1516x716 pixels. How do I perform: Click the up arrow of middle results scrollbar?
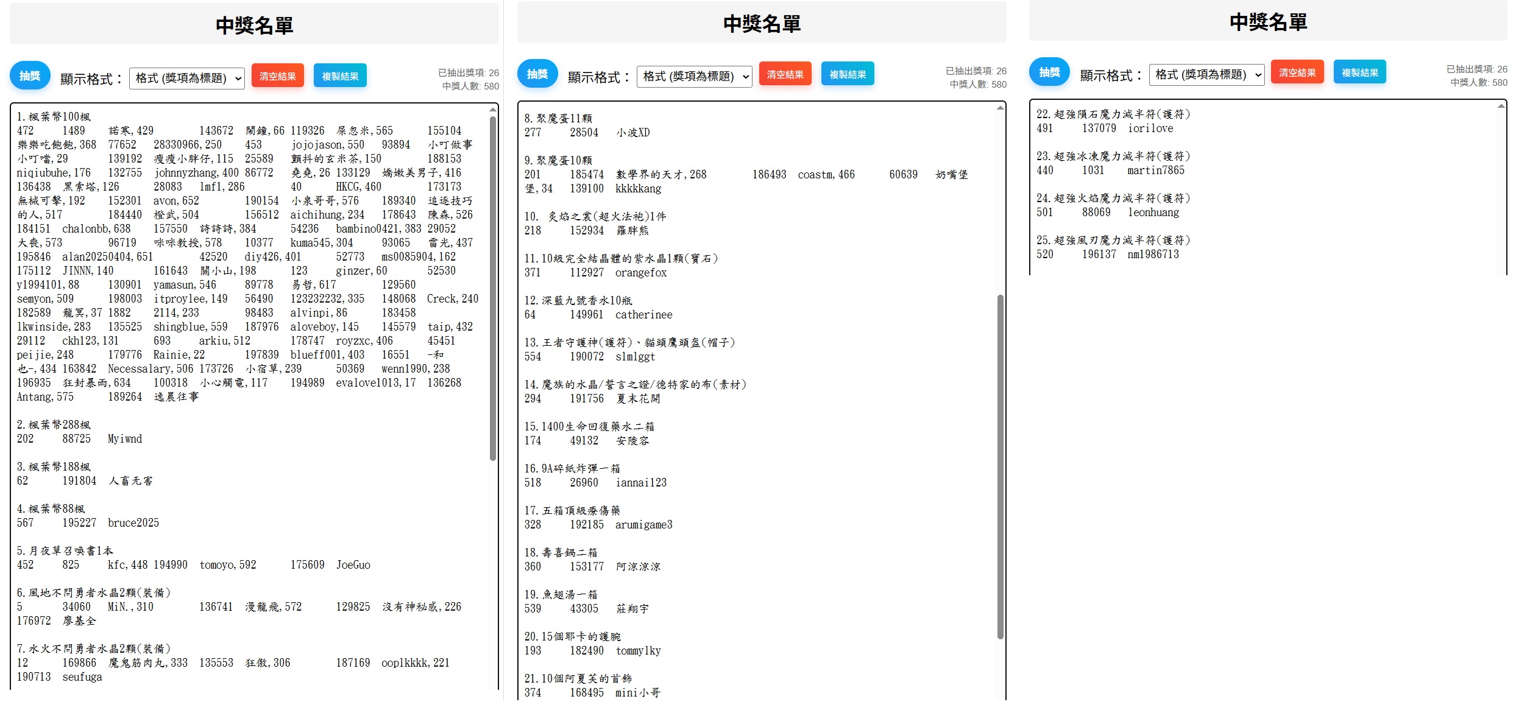(x=1001, y=108)
